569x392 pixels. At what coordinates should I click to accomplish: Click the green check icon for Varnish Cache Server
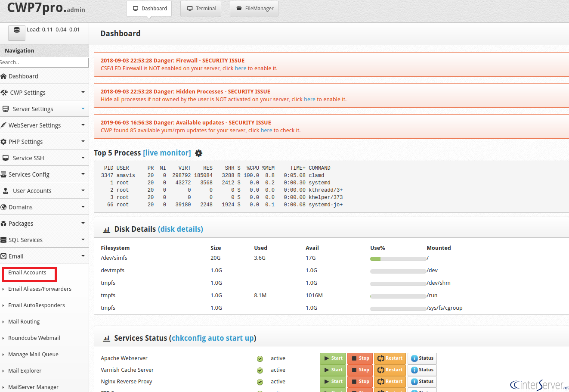(x=260, y=370)
